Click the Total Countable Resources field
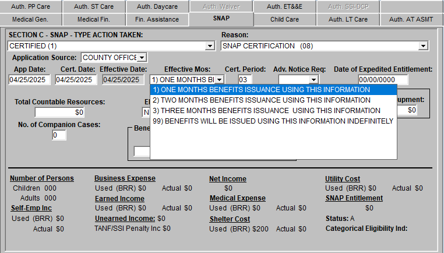This screenshot has height=253, width=444. click(59, 113)
